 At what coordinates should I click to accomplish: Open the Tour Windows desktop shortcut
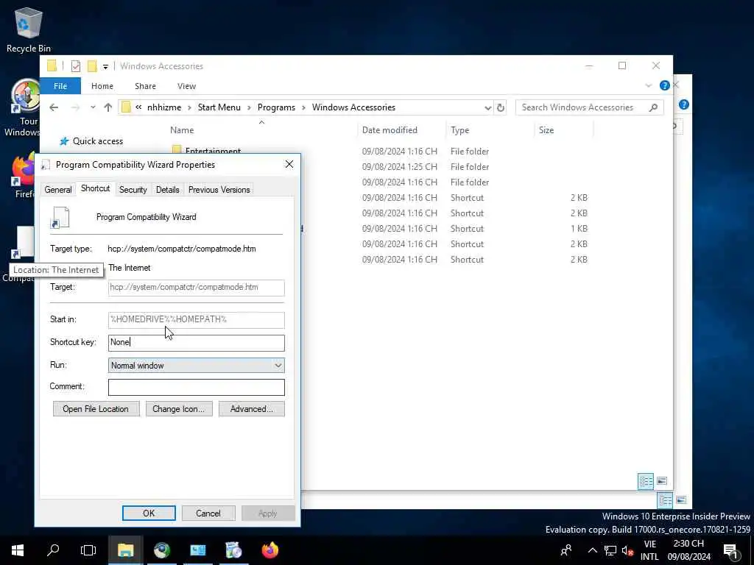(x=25, y=108)
